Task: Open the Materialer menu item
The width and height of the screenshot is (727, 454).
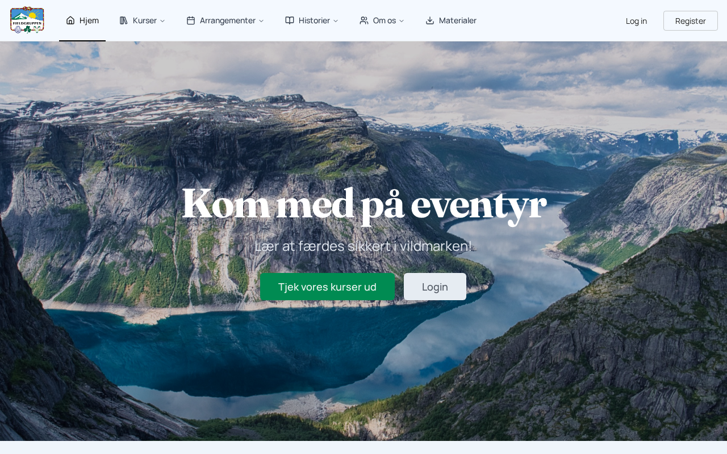Action: (451, 20)
